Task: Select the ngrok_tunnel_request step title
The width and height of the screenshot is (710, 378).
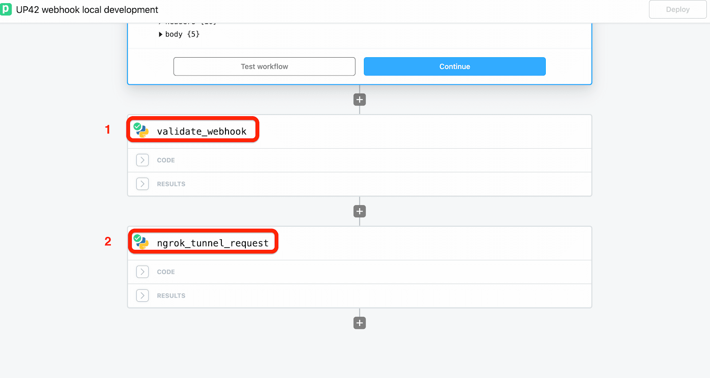Action: click(x=213, y=243)
